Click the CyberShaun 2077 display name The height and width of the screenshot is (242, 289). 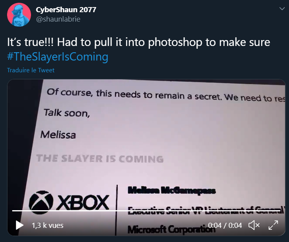(x=66, y=9)
